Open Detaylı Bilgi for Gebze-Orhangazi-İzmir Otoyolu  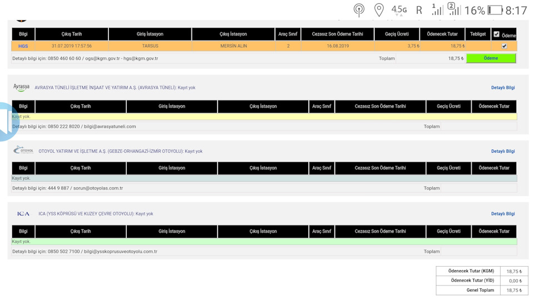[503, 151]
